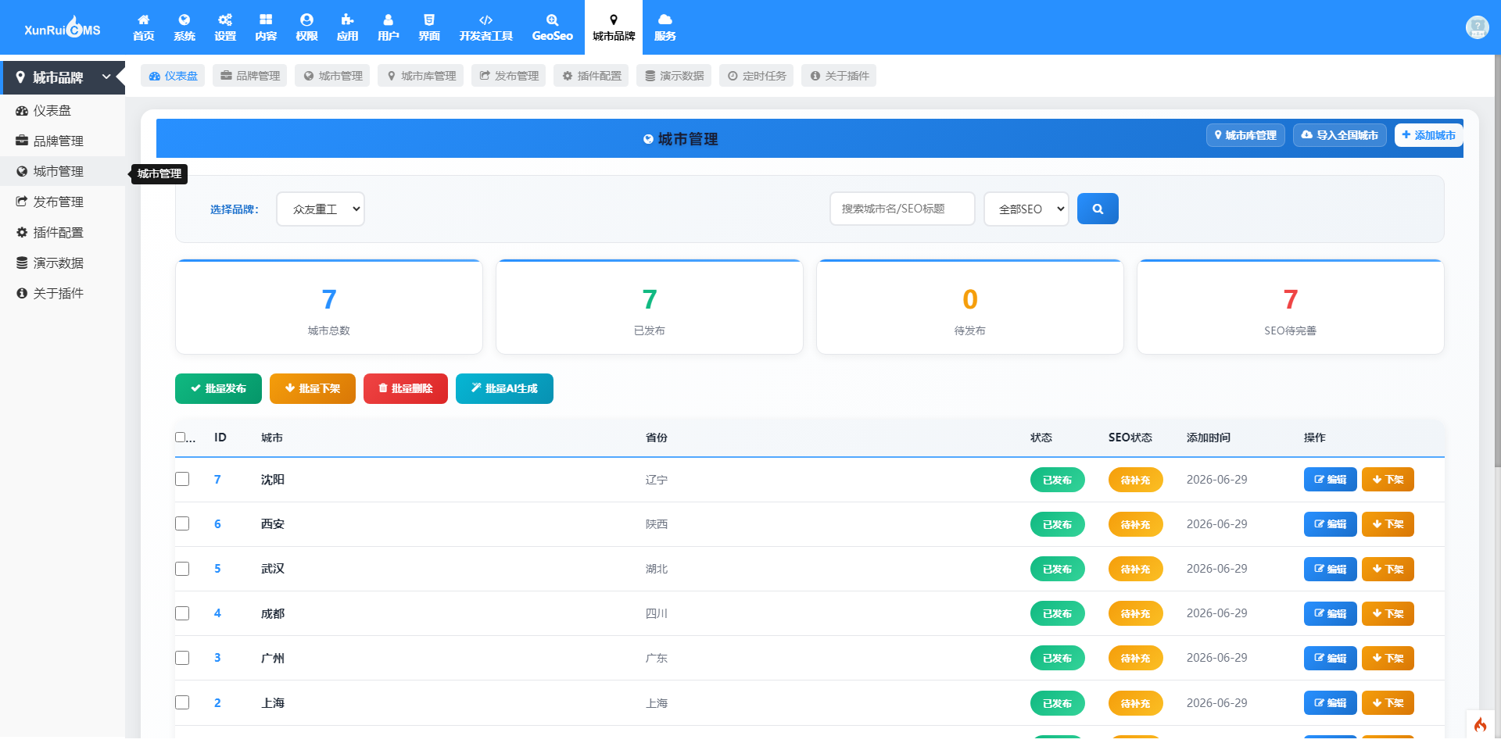The height and width of the screenshot is (743, 1501).
Task: Switch to the 定时任务 tab
Action: pyautogui.click(x=756, y=76)
